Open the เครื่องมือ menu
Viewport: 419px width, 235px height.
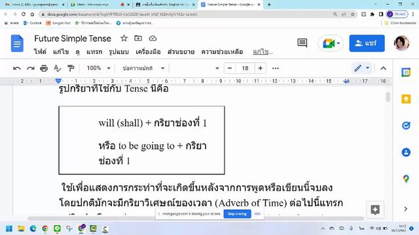tap(148, 52)
